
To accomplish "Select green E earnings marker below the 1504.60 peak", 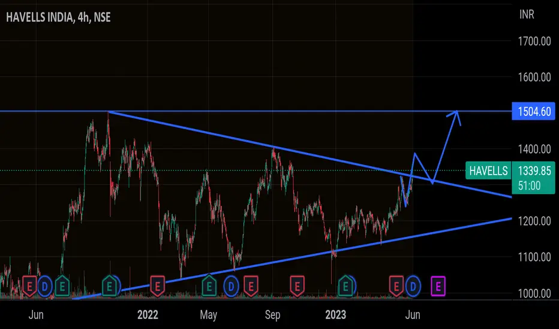I will (x=109, y=286).
